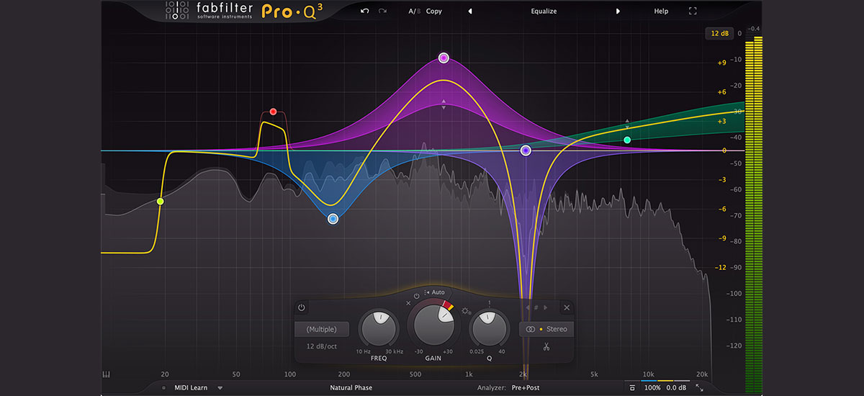The height and width of the screenshot is (396, 864).
Task: Toggle A/B state comparison
Action: tap(414, 12)
